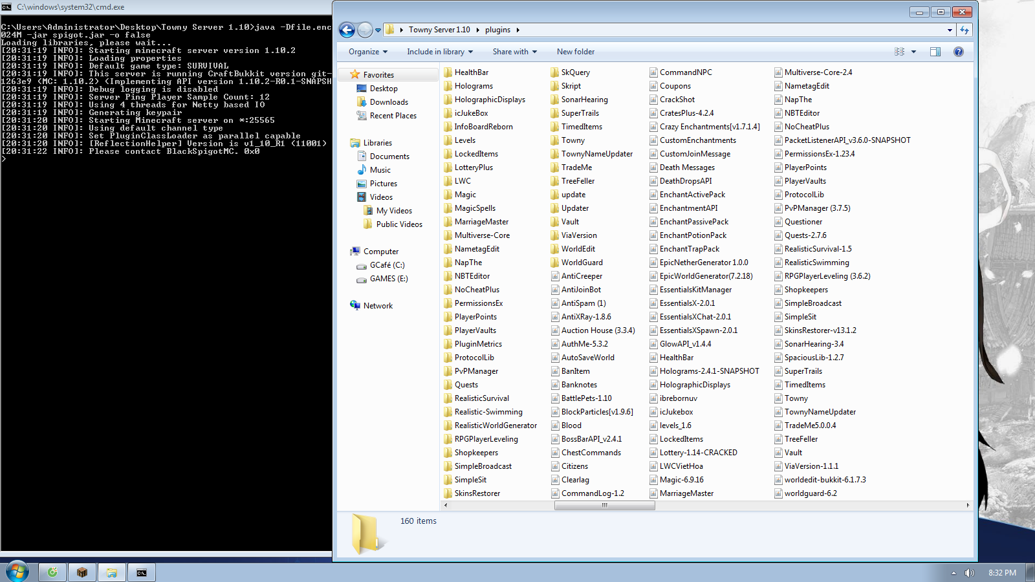The image size is (1035, 582).
Task: Select Public Videos under Videos
Action: pyautogui.click(x=399, y=224)
